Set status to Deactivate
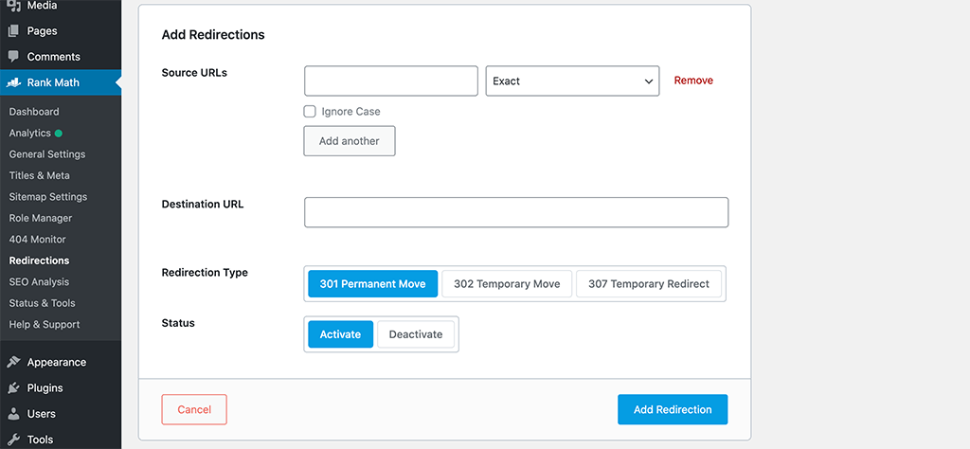This screenshot has width=970, height=449. point(416,334)
